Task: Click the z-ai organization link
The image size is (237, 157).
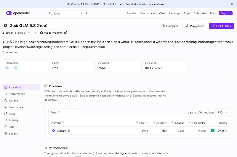Action: click(x=5, y=33)
